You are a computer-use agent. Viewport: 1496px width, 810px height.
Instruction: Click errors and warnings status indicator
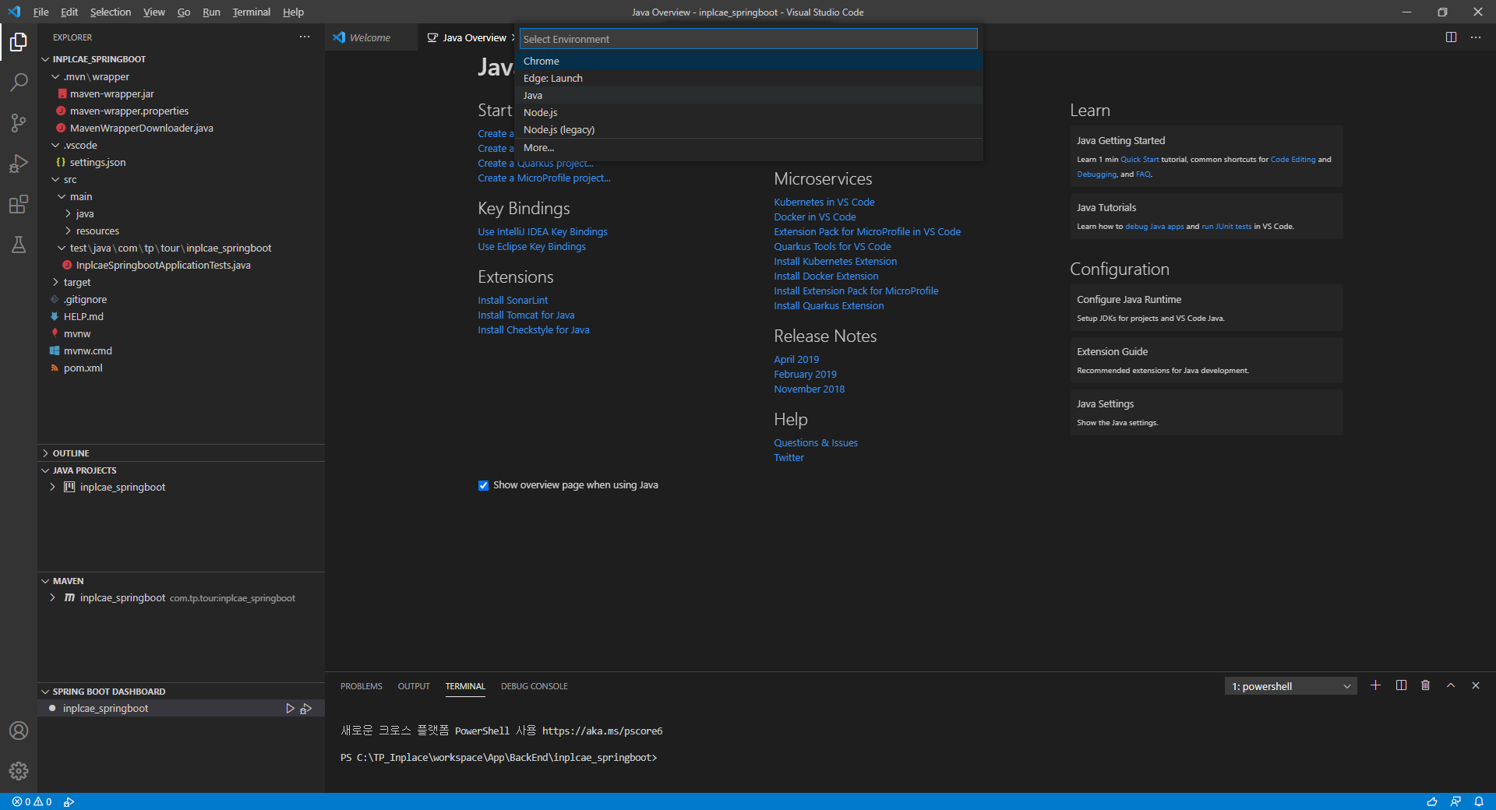[32, 801]
